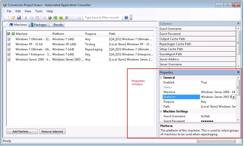Collapse the General properties section
The height and width of the screenshot is (146, 244).
tap(161, 78)
